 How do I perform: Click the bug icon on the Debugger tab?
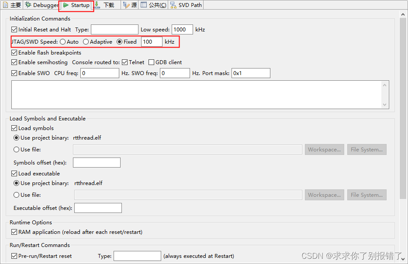click(x=29, y=5)
